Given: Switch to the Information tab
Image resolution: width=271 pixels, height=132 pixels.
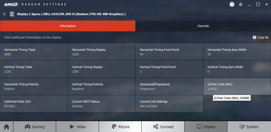Looking at the screenshot, I should click(x=68, y=26).
